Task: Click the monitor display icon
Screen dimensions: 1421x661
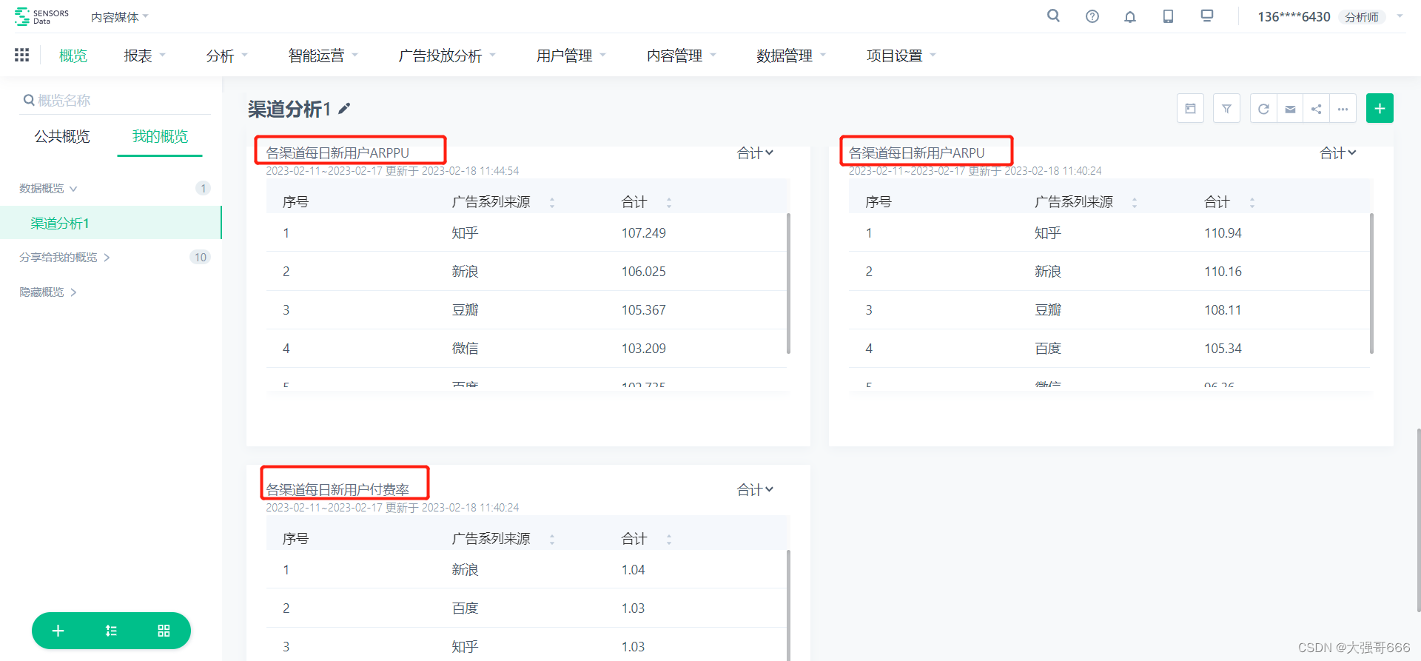Action: point(1207,16)
